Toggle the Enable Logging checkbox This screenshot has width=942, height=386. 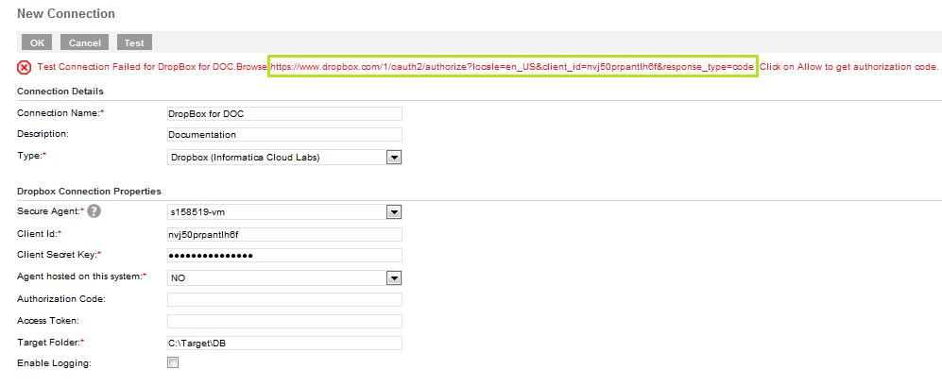173,362
